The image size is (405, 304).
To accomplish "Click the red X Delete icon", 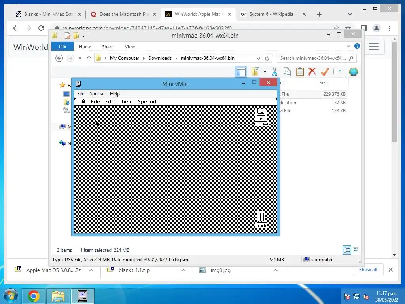I will click(312, 72).
